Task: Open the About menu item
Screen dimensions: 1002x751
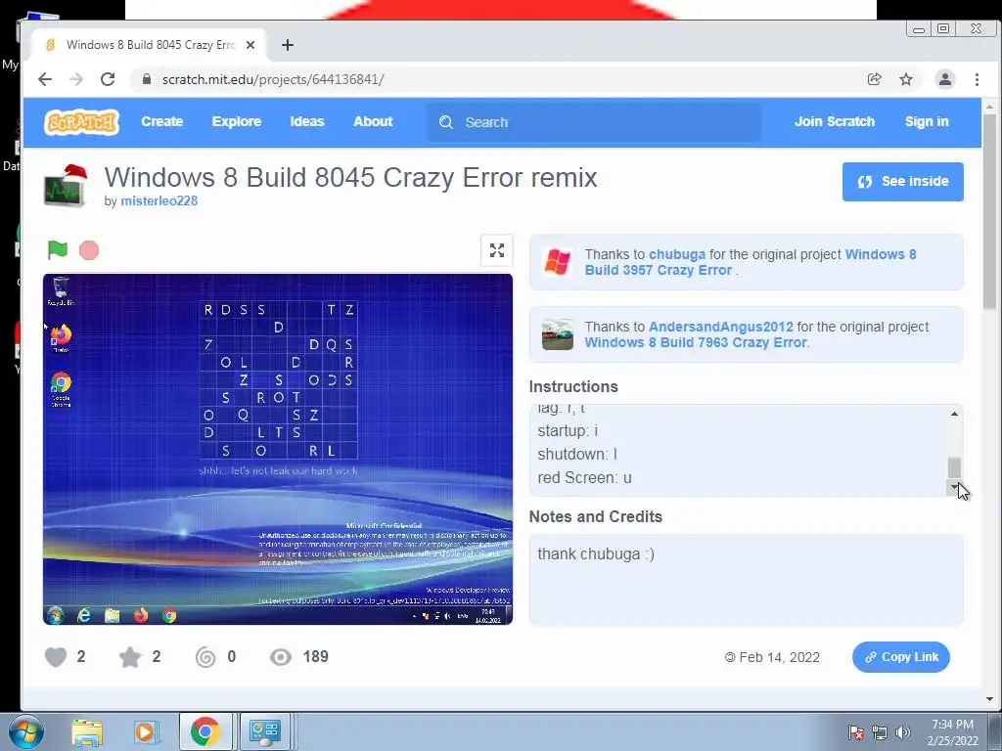Action: point(373,121)
